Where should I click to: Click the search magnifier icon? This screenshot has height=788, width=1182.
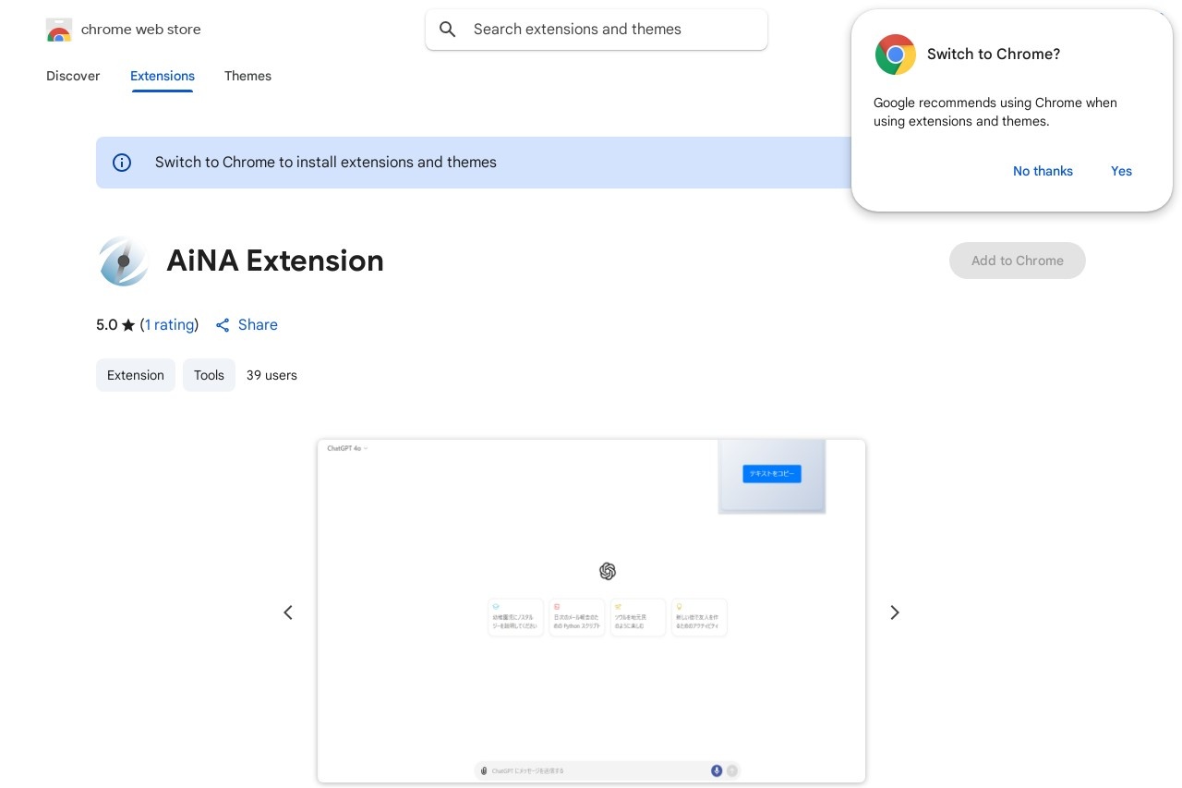click(x=448, y=30)
